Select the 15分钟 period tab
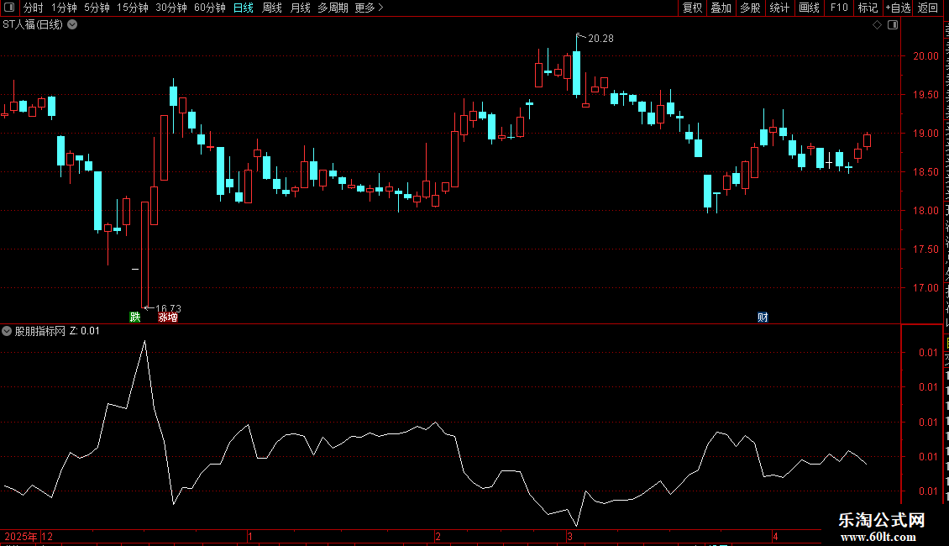The height and width of the screenshot is (546, 949). [133, 8]
